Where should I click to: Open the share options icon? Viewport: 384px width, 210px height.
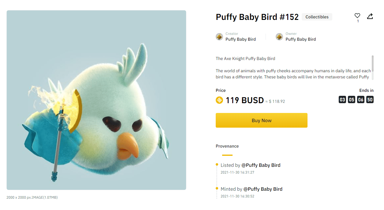click(x=370, y=16)
